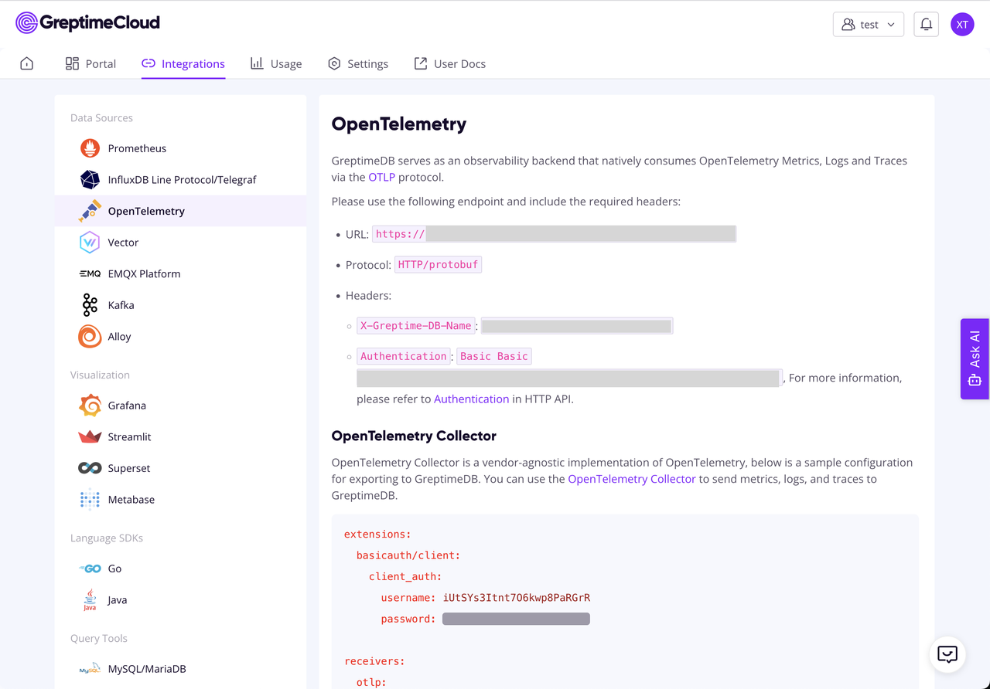The width and height of the screenshot is (990, 689).
Task: Follow the OTLP protocol link
Action: click(381, 177)
